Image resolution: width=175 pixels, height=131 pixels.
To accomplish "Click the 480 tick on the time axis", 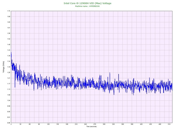I will click(x=160, y=124).
